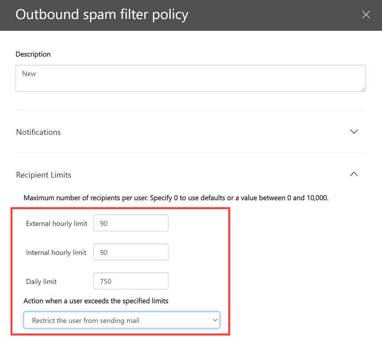The height and width of the screenshot is (341, 382).
Task: Expand the Notifications section chevron
Action: (354, 132)
